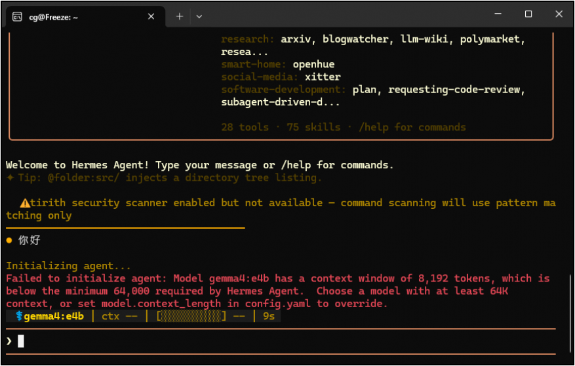Open a new terminal tab
575x366 pixels.
tap(180, 16)
